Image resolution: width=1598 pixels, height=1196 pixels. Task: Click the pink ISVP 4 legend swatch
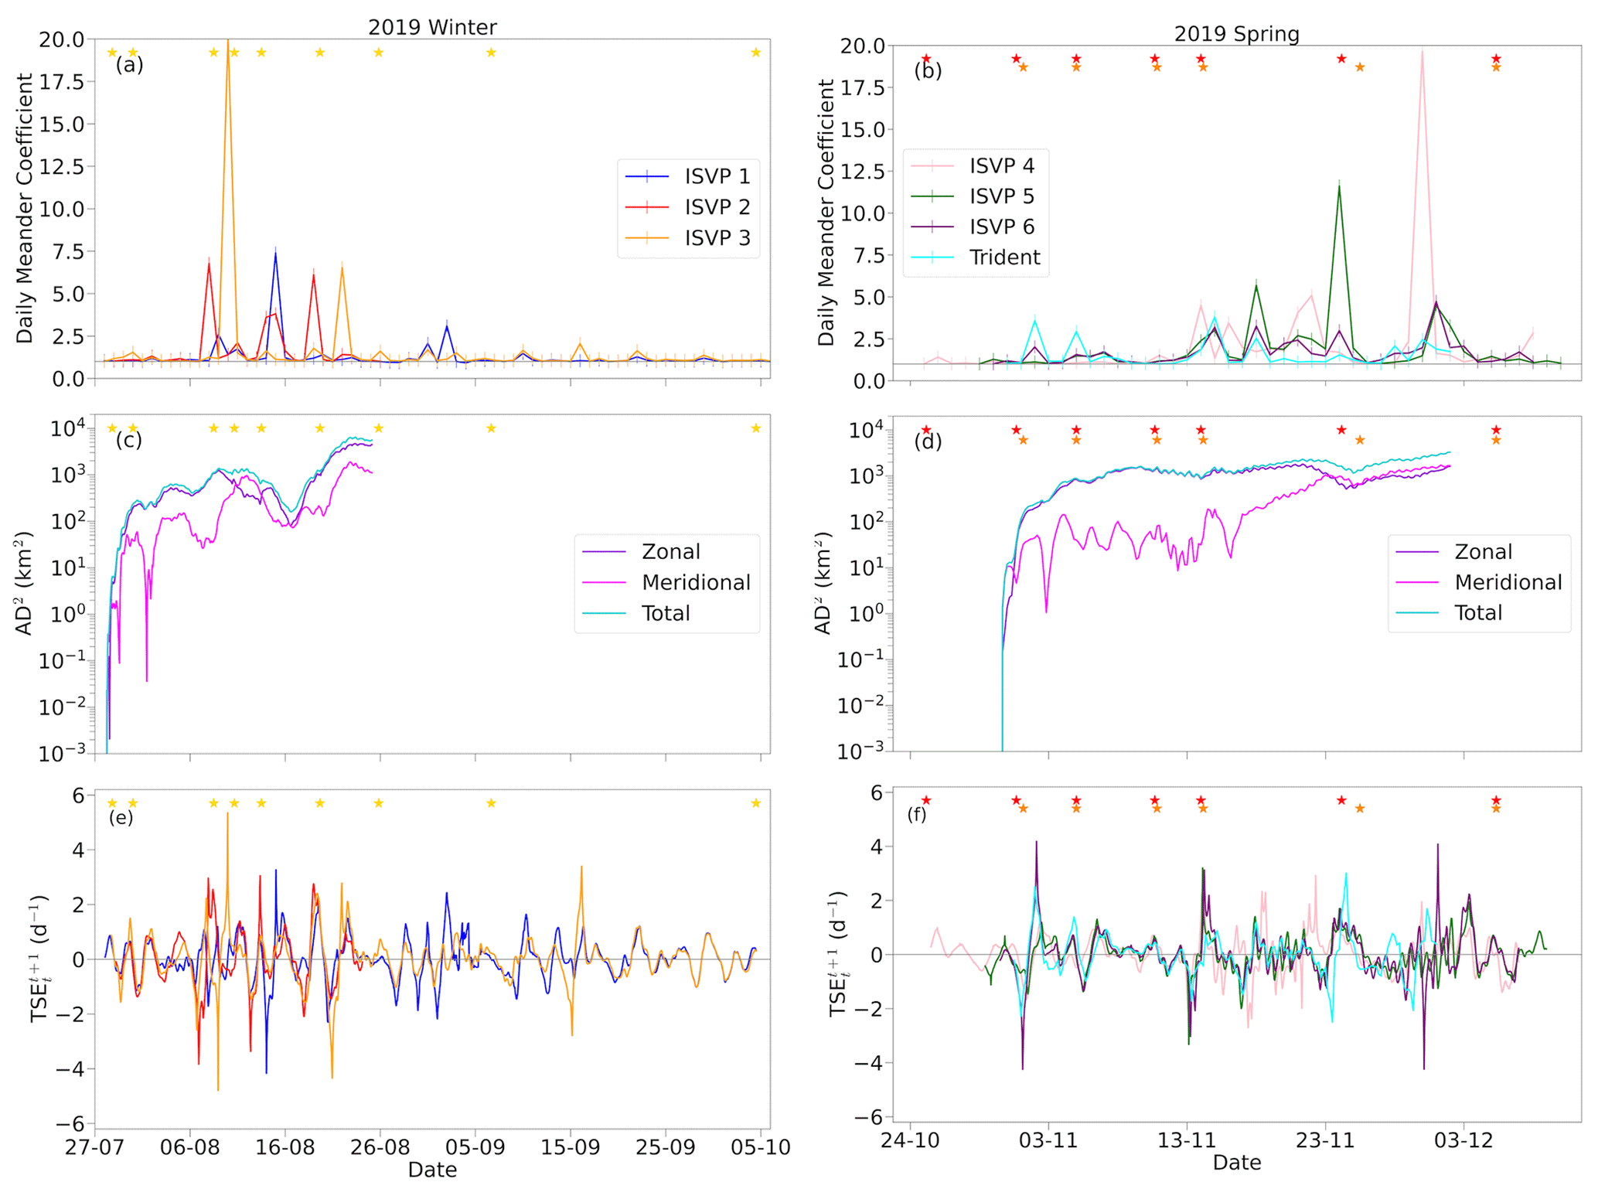pos(932,165)
